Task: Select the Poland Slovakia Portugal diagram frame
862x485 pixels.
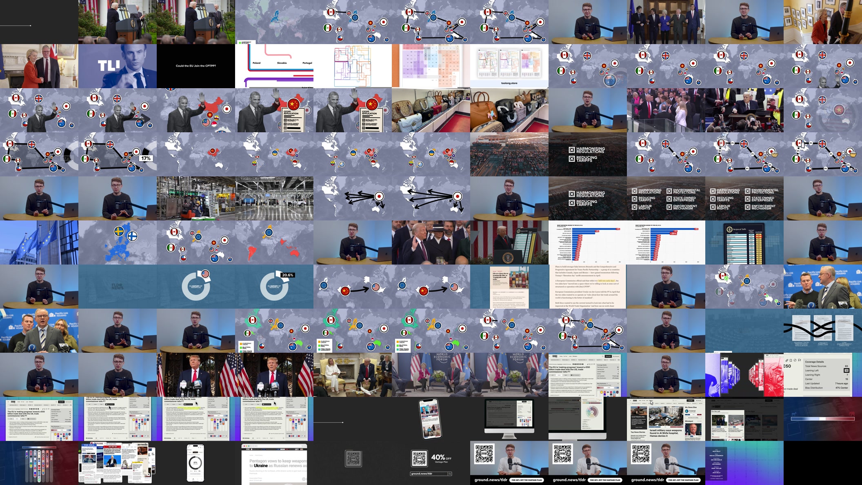Action: 274,66
